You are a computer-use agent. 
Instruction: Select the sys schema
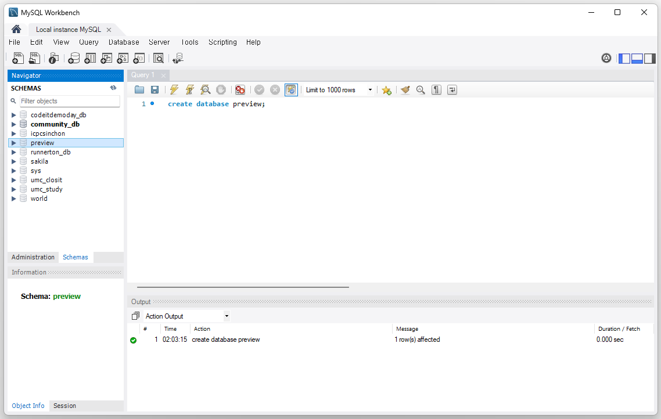[36, 171]
